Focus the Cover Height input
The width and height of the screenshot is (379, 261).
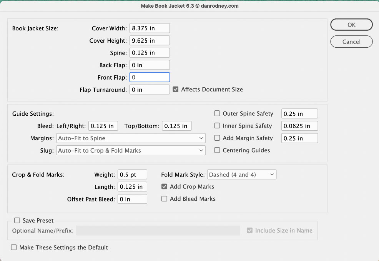point(150,40)
